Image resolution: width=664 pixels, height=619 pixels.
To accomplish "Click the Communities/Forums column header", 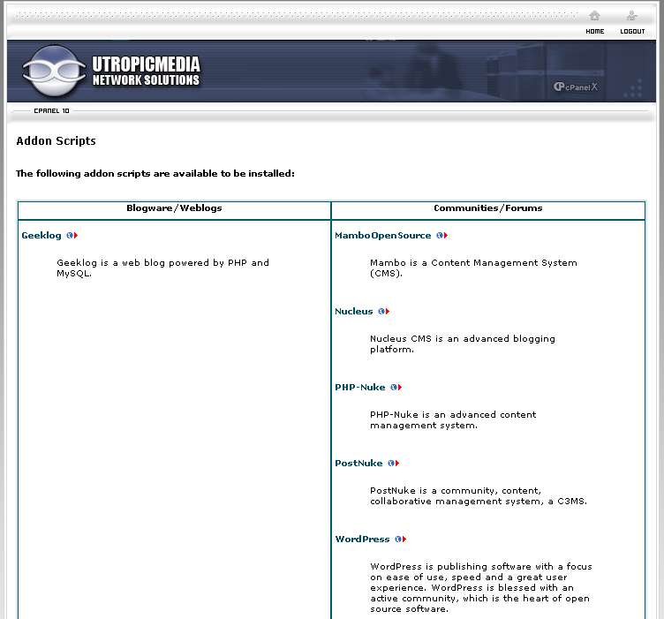I will click(x=488, y=208).
